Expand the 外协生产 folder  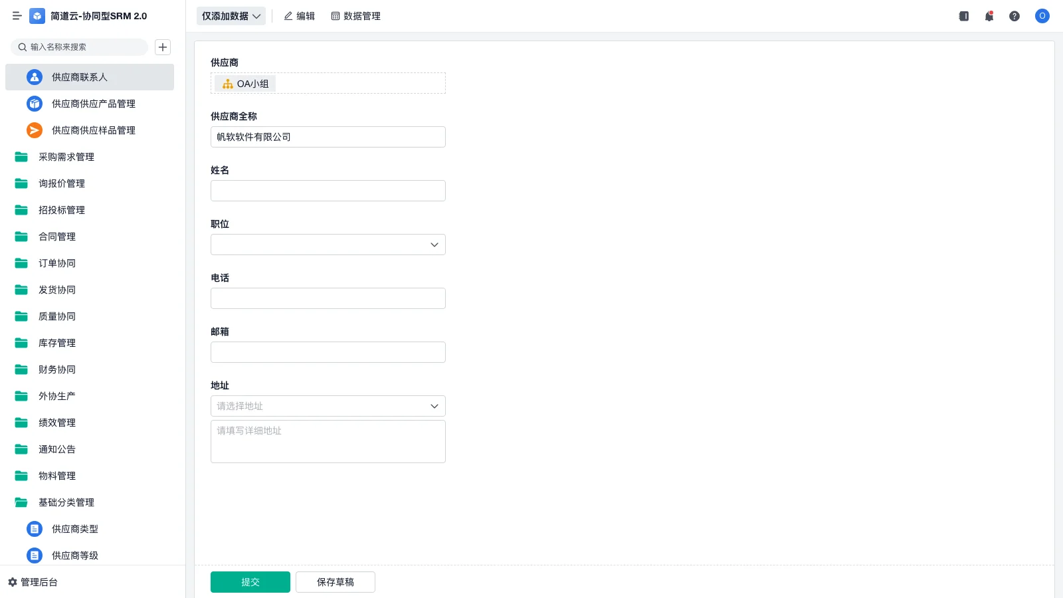click(90, 396)
